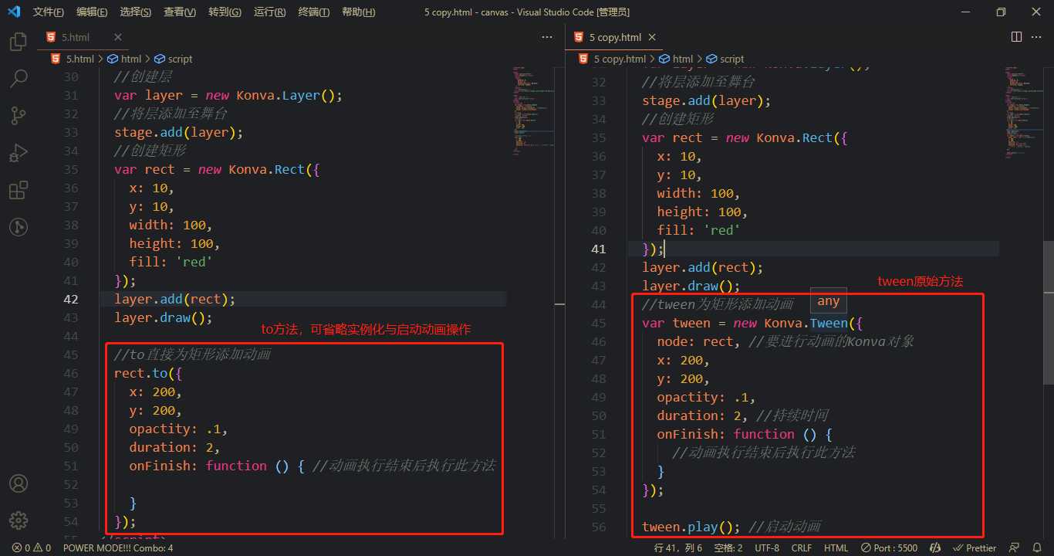This screenshot has height=556, width=1054.
Task: Click the any hover tooltip
Action: click(x=829, y=301)
